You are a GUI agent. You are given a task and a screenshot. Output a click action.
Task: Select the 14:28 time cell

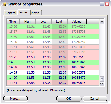13,67
